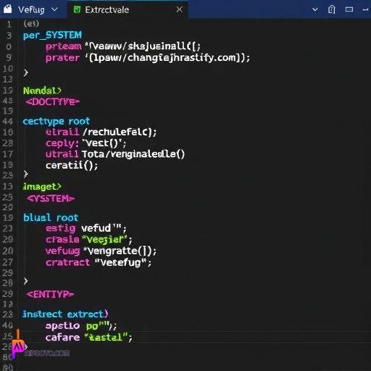Click the per_SYSTEM keyword
This screenshot has width=371, height=371.
[x=52, y=35]
